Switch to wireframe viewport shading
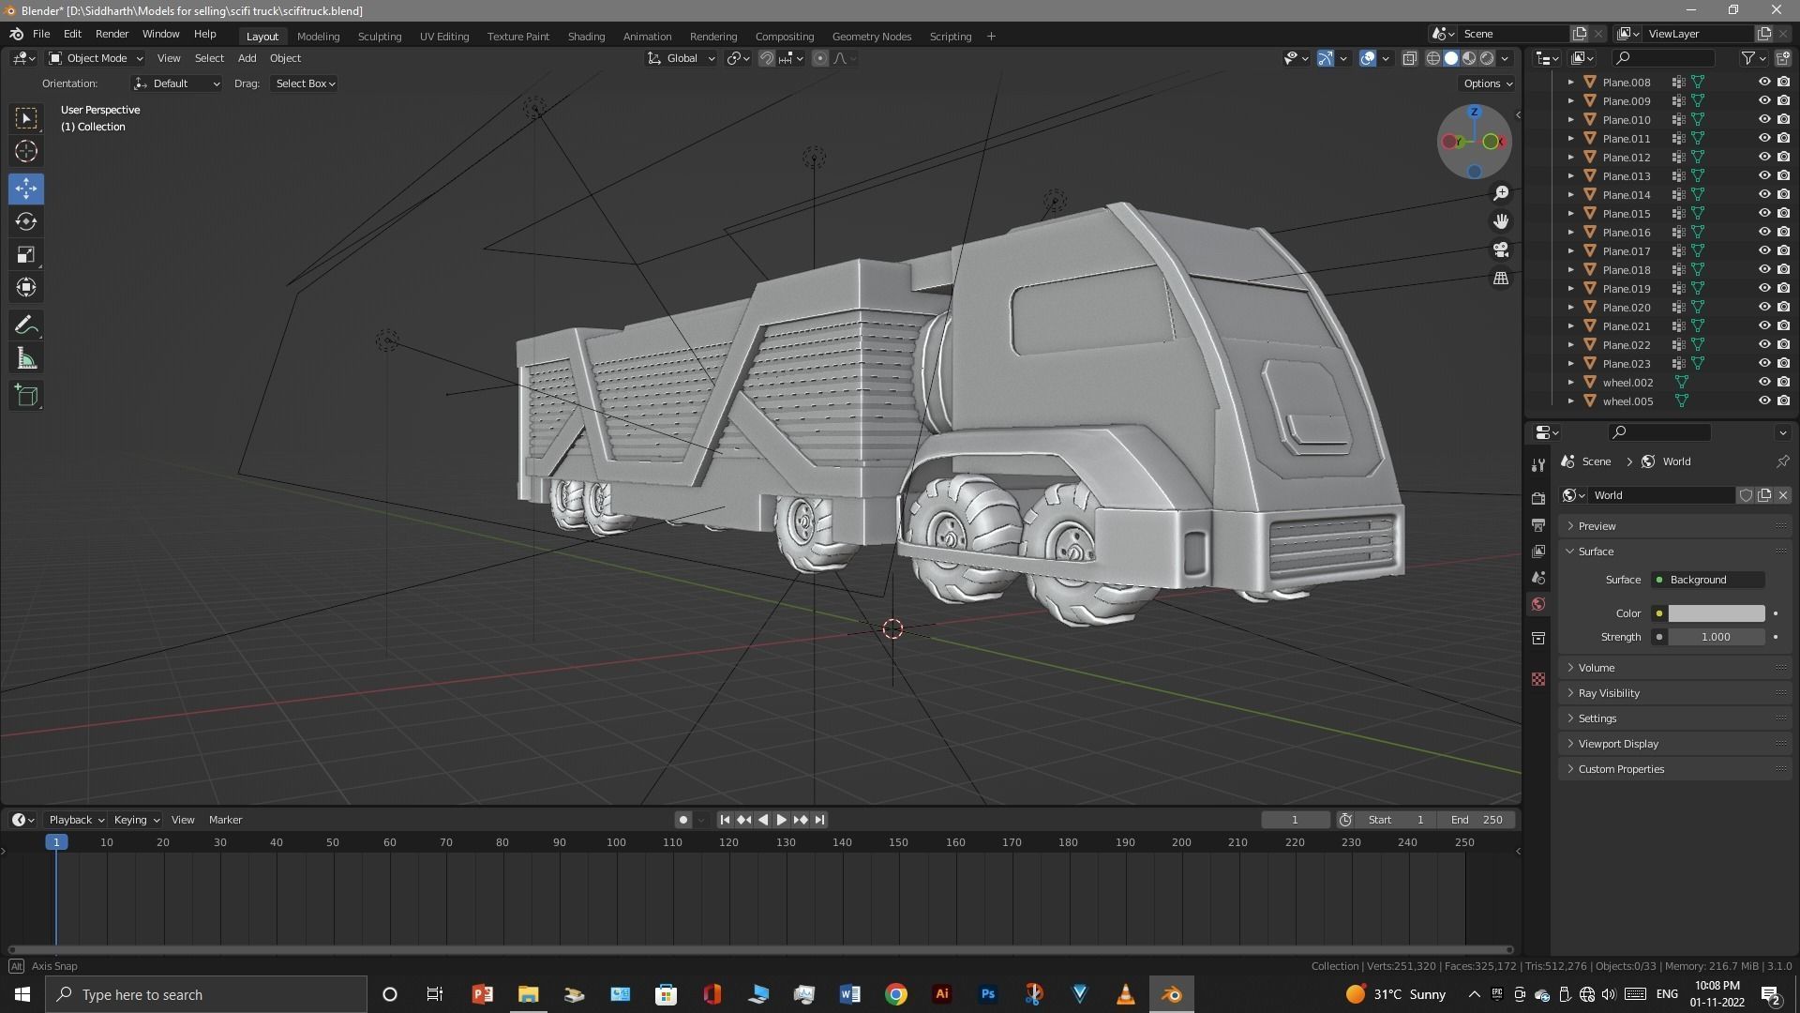The width and height of the screenshot is (1800, 1013). pos(1433,58)
